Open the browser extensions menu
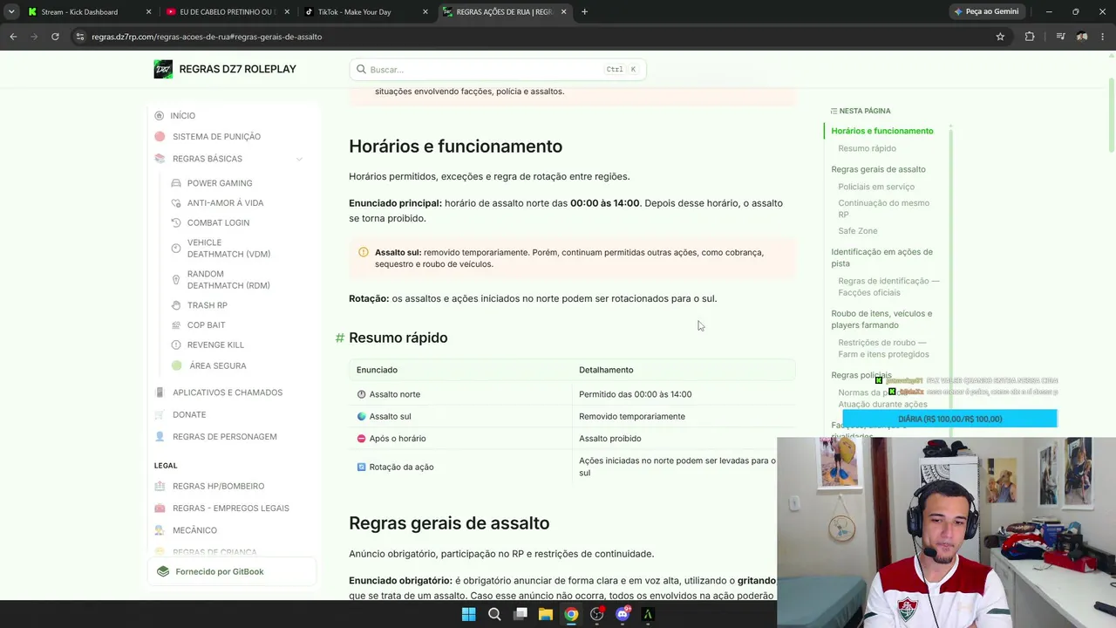This screenshot has height=628, width=1116. click(1030, 37)
